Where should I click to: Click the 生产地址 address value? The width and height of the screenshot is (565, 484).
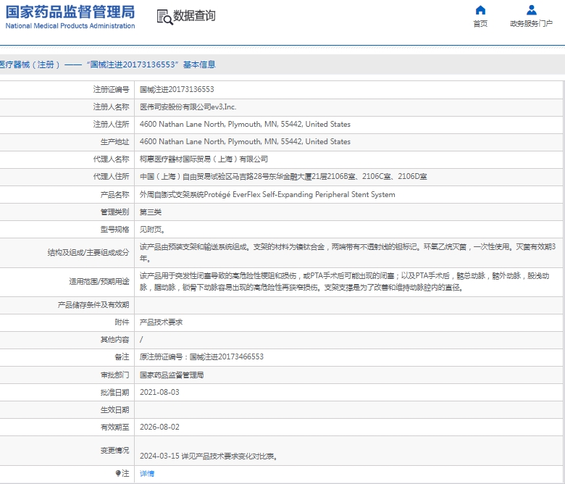245,141
